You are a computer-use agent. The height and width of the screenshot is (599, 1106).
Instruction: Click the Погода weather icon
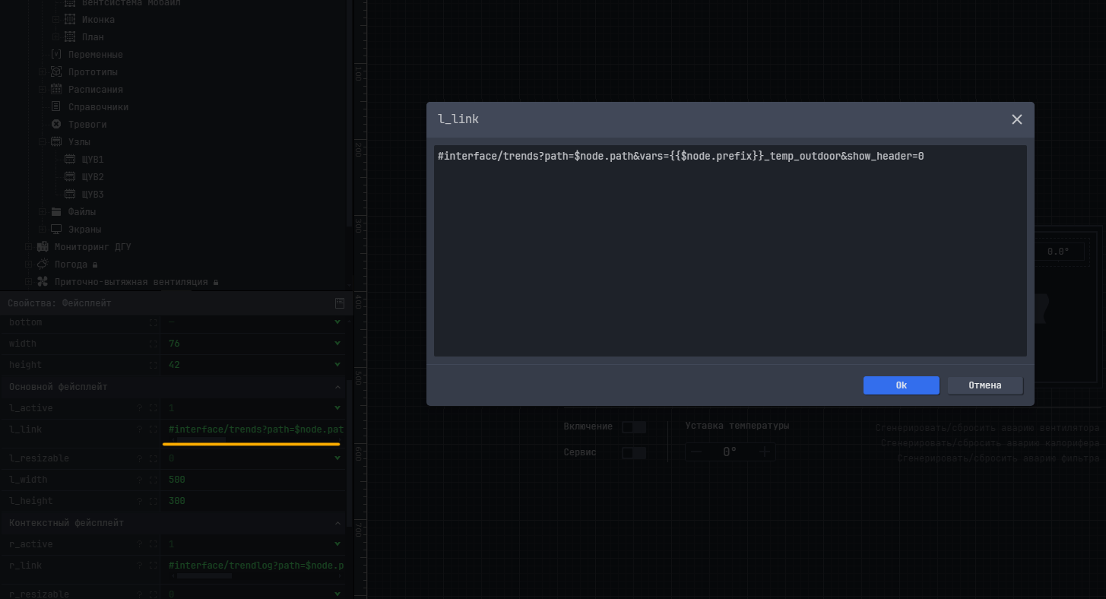click(x=43, y=265)
